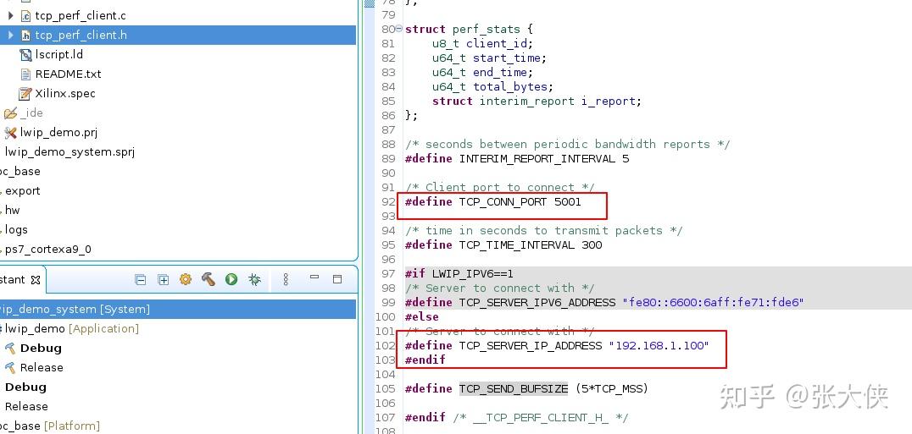
Task: Click the "u8_t client_id;" member line
Action: coord(482,43)
